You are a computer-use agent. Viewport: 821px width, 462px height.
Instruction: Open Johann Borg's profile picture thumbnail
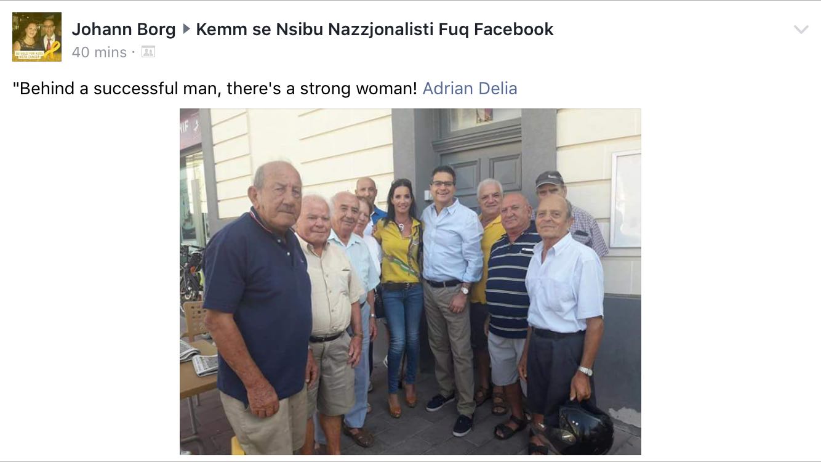37,37
